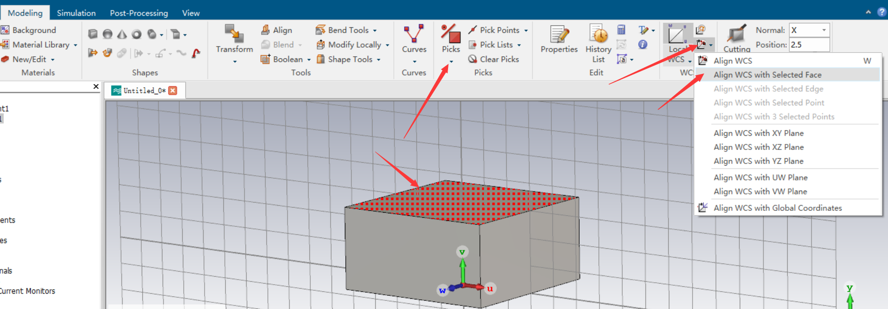Image resolution: width=888 pixels, height=309 pixels.
Task: Create a torus shape
Action: click(x=137, y=34)
